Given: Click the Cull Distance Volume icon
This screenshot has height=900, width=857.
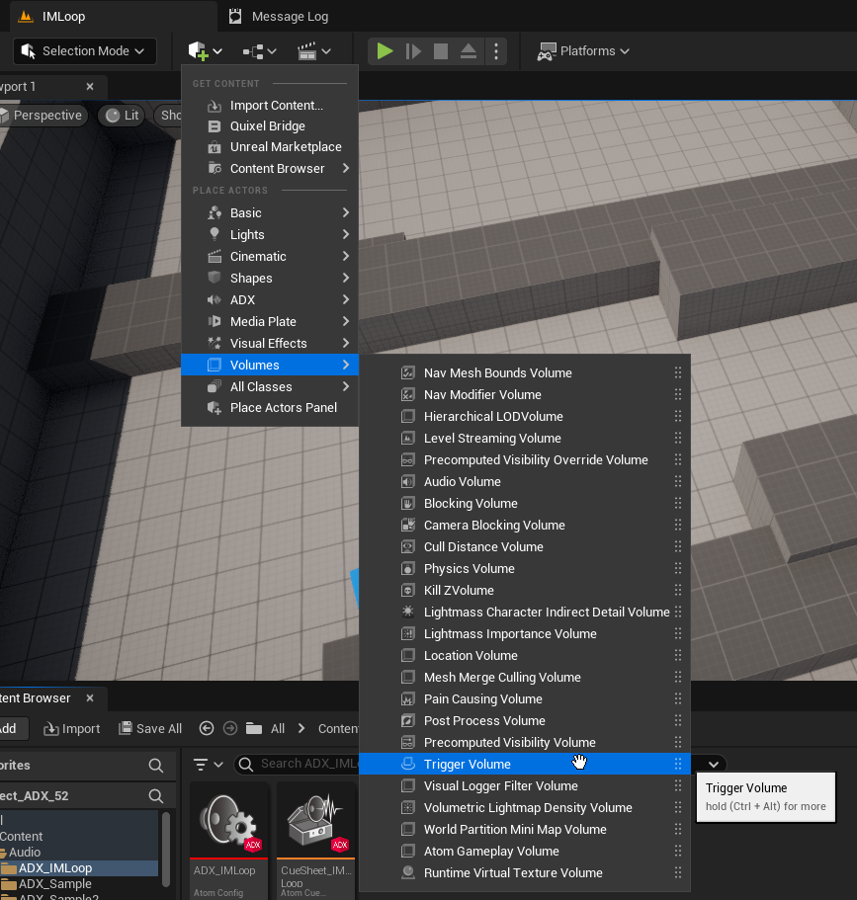Looking at the screenshot, I should click(x=408, y=547).
